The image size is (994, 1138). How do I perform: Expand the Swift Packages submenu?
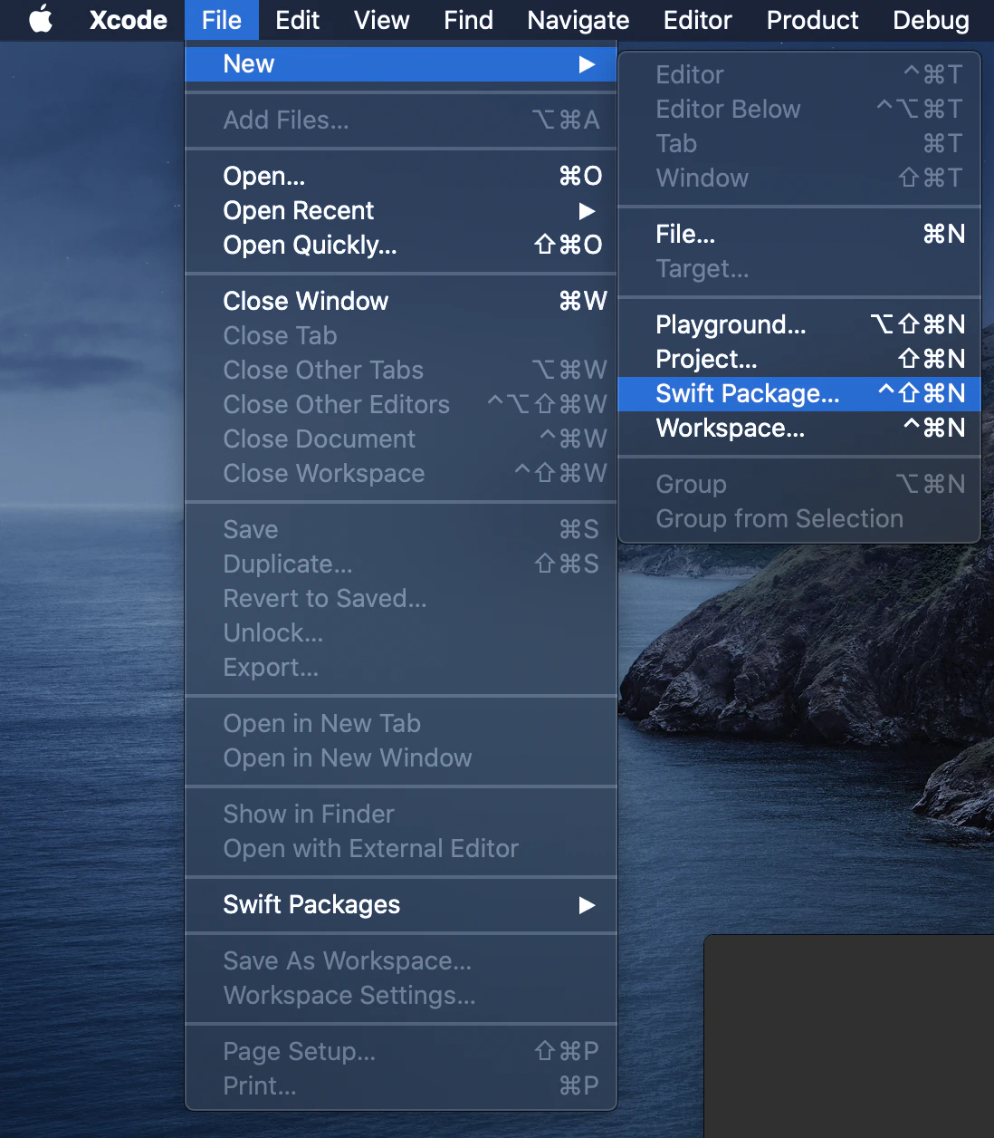click(401, 904)
